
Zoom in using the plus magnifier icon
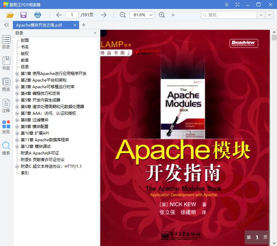pyautogui.click(x=162, y=15)
